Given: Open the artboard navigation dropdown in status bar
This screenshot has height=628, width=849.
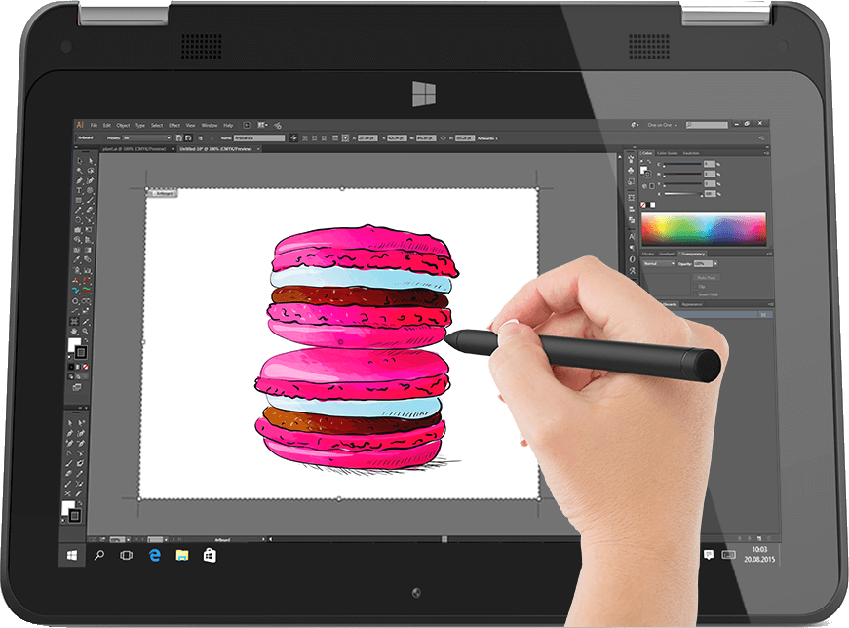Looking at the screenshot, I should pos(166,539).
